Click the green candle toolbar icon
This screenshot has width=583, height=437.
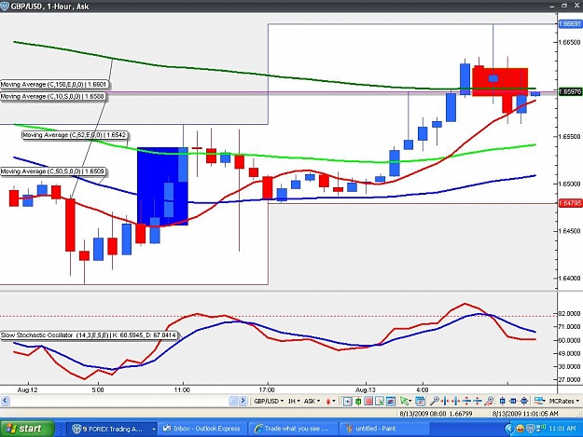(x=358, y=401)
